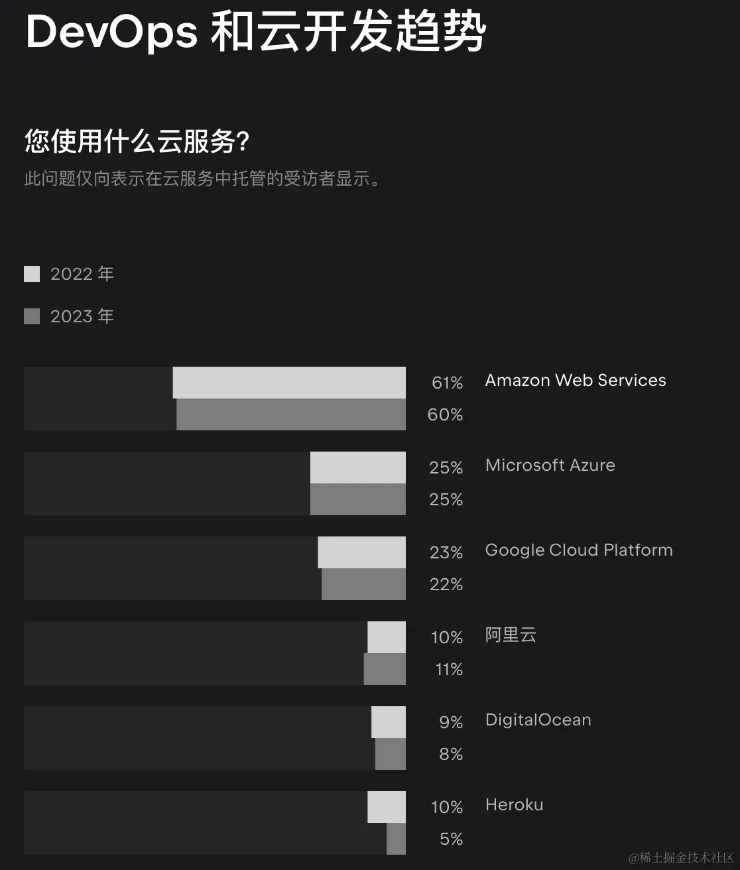
Task: Click the 2023 年 legend color swatch
Action: point(32,316)
